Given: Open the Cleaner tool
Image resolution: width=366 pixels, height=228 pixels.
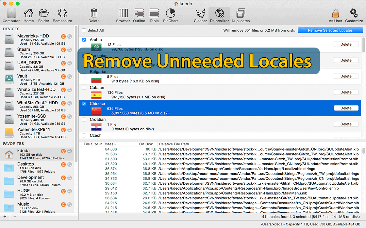Looking at the screenshot, I should tap(200, 14).
